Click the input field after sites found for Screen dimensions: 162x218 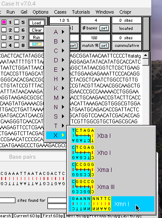(57, 200)
